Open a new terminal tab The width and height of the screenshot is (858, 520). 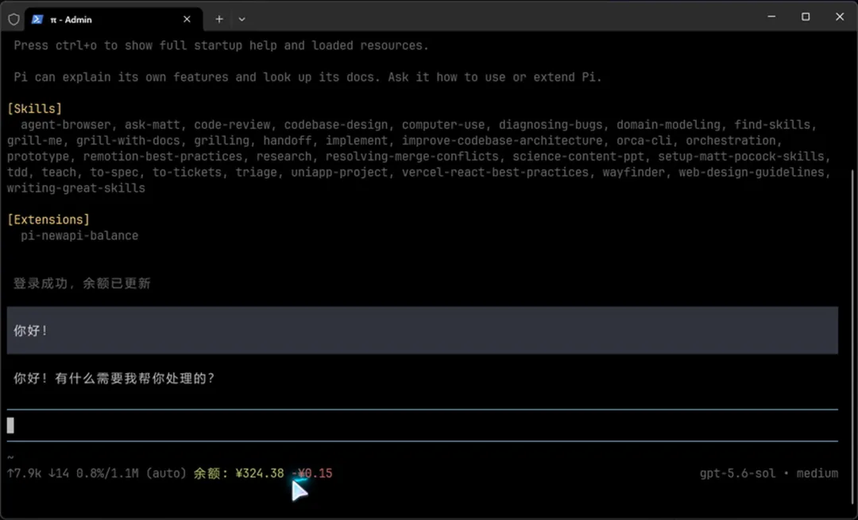click(x=219, y=19)
